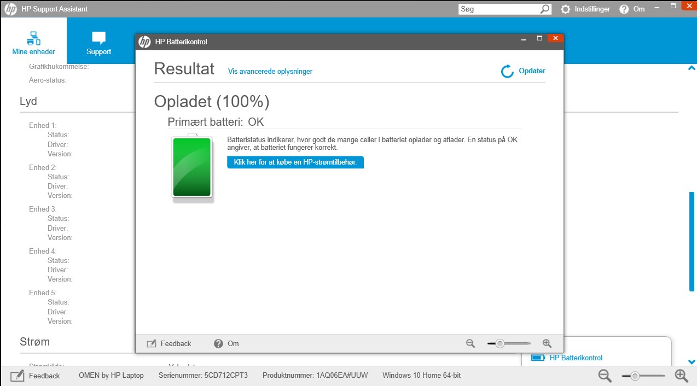The image size is (697, 386).
Task: Click the search magnifier icon
Action: [545, 9]
